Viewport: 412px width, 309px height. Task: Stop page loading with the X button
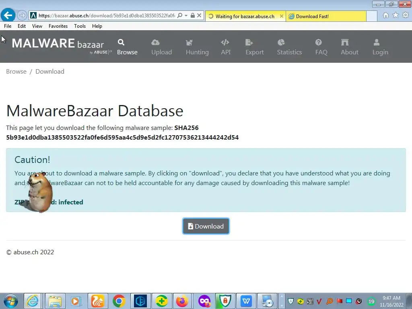(x=199, y=16)
